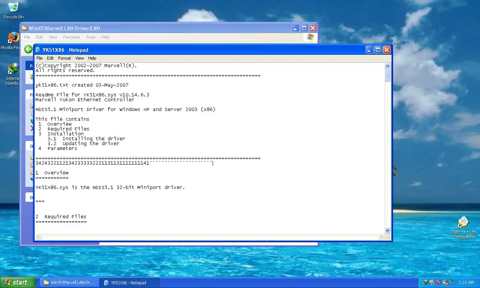This screenshot has width=480, height=288.
Task: Click the red security shield tray icon
Action: [438, 282]
